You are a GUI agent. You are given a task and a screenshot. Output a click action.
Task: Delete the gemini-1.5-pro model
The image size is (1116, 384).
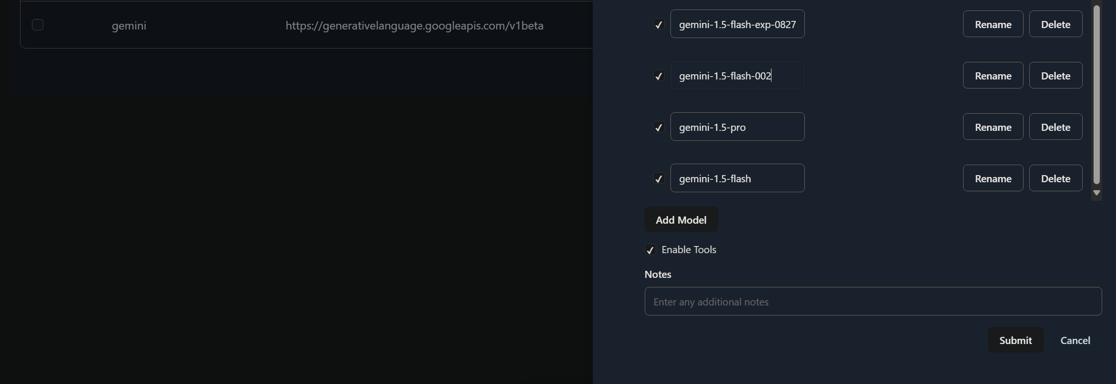(1056, 127)
